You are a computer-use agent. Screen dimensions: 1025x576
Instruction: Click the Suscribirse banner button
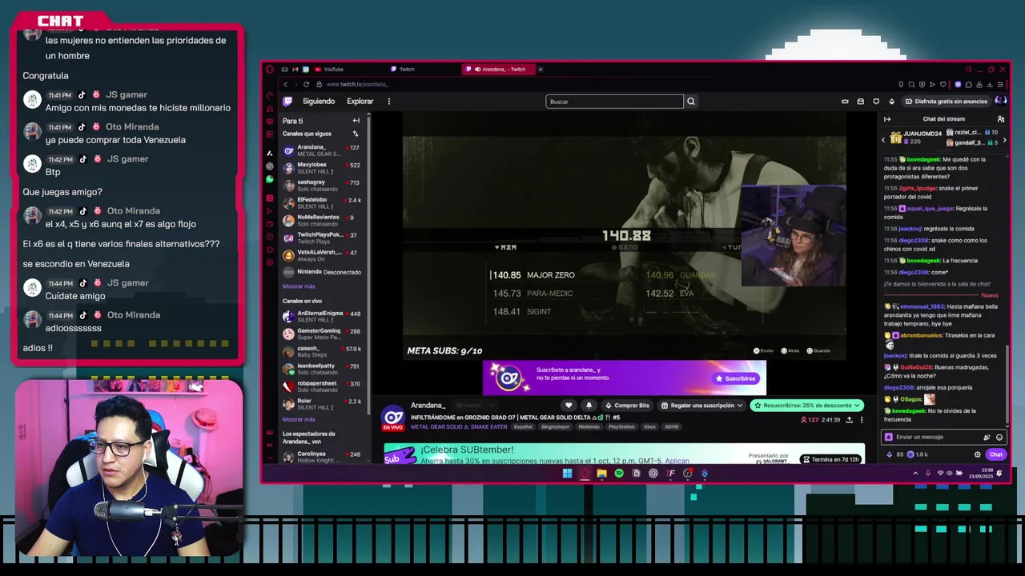(736, 378)
